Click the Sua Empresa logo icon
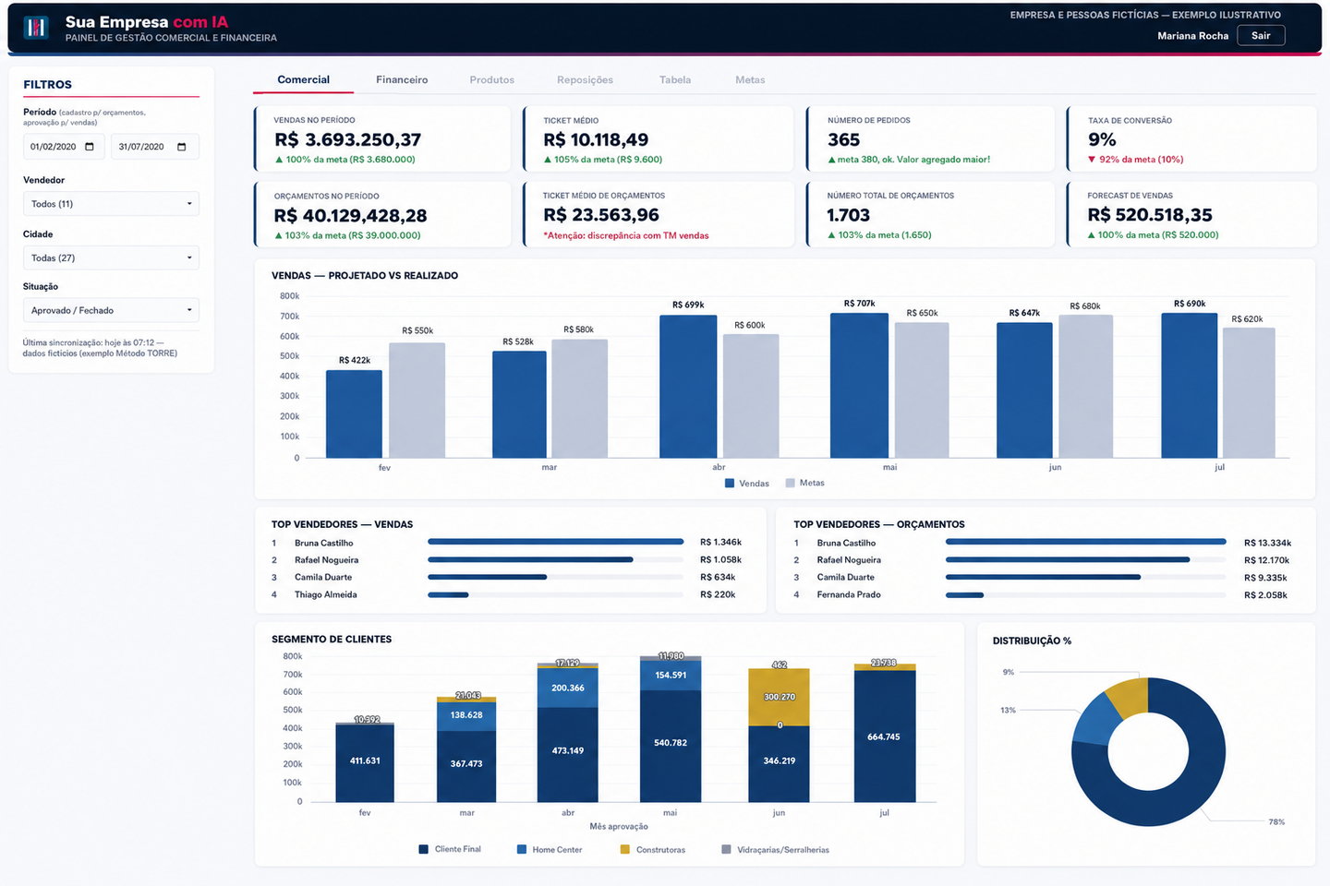The height and width of the screenshot is (886, 1330). 36,28
